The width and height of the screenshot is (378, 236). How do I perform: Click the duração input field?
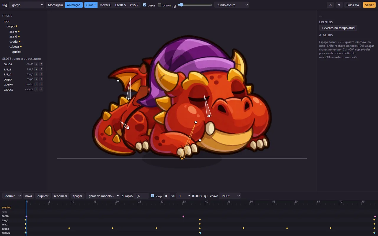[141, 196]
